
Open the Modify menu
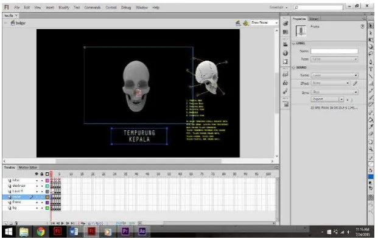[64, 7]
